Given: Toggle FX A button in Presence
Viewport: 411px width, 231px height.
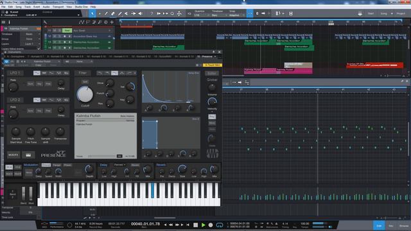Looking at the screenshot, I should tap(9, 167).
